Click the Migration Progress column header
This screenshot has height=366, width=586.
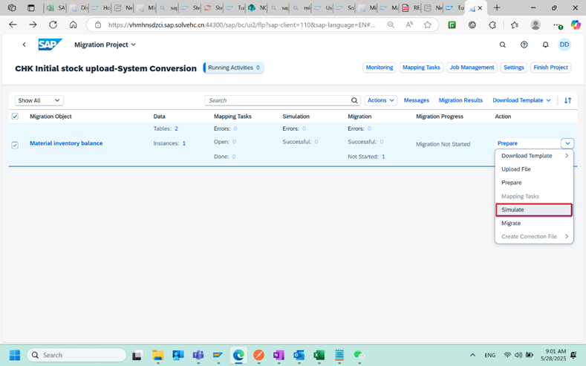[440, 116]
